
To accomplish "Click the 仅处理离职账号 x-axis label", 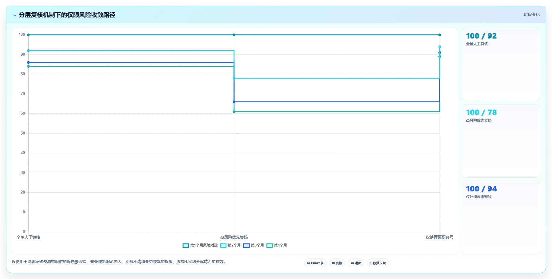I will [x=440, y=237].
